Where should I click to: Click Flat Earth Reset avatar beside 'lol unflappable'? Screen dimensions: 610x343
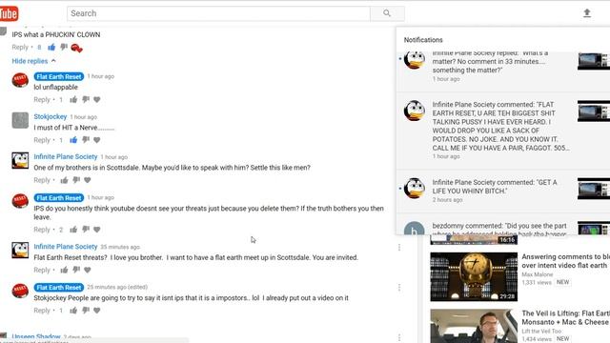(20, 80)
